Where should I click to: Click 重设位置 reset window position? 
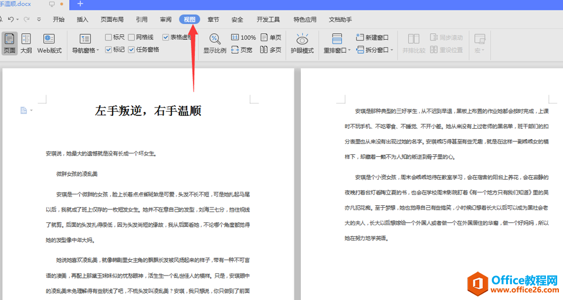(446, 50)
